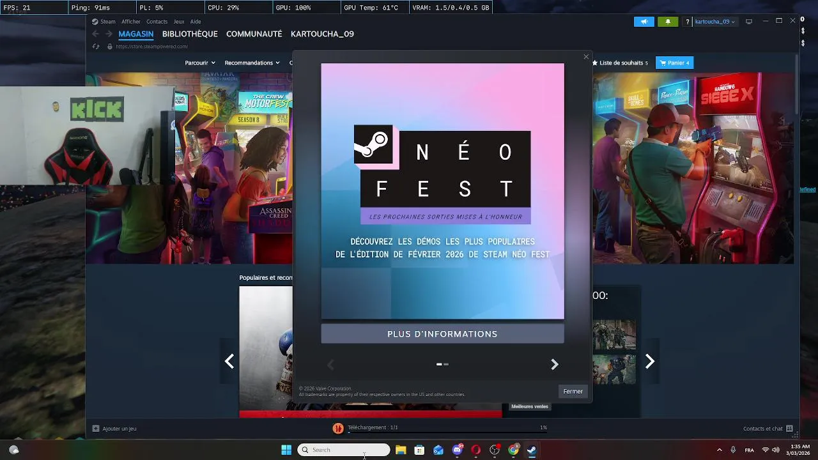818x460 pixels.
Task: Open Outlook from the taskbar
Action: click(x=438, y=450)
